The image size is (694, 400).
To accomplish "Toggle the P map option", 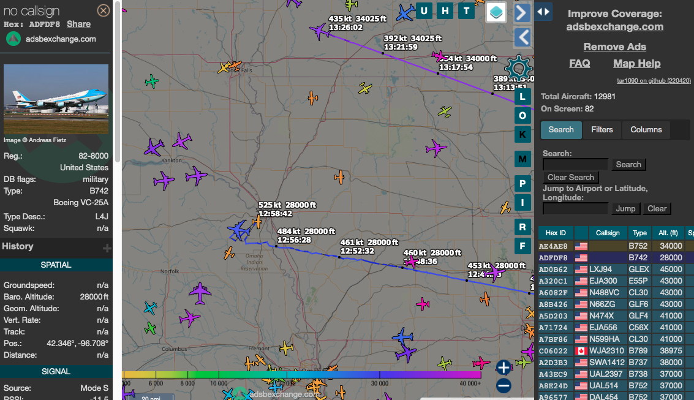I will [x=522, y=184].
